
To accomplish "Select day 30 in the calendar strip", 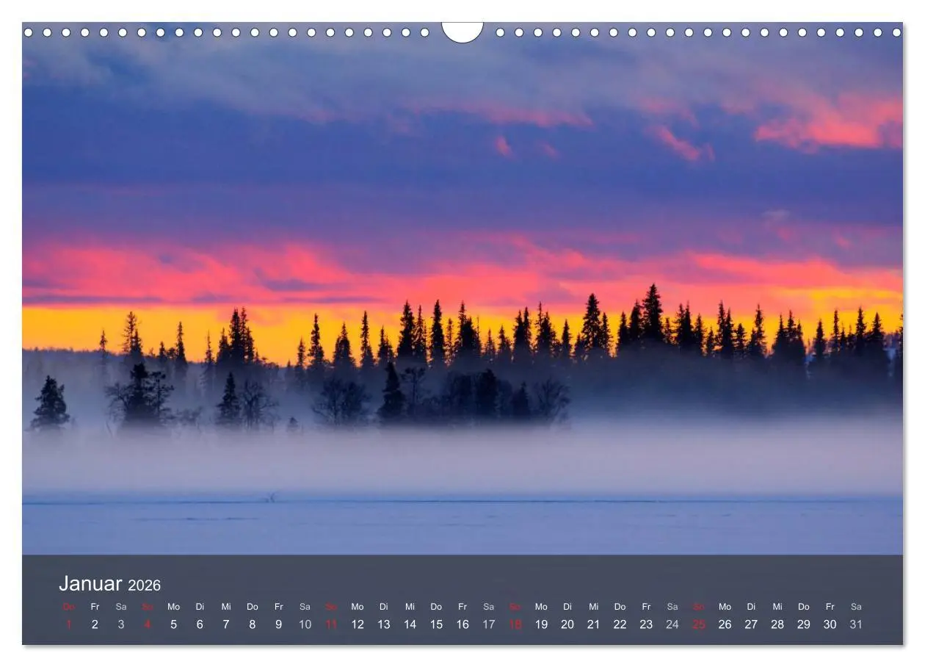I will [x=830, y=624].
